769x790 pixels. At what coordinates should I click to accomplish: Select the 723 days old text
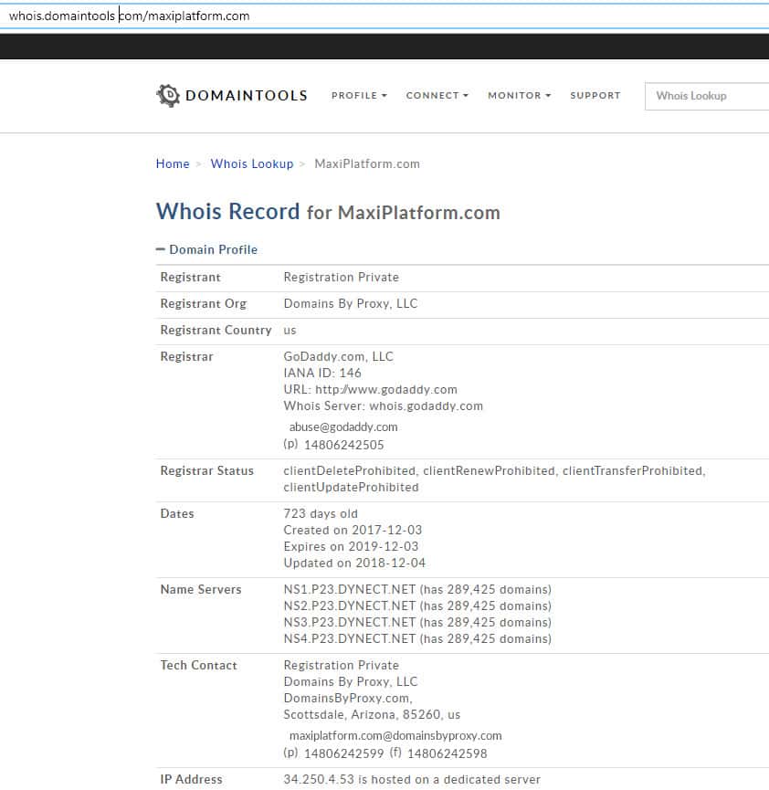[321, 513]
